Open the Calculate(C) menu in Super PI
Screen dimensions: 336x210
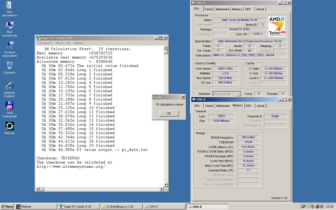coord(45,43)
